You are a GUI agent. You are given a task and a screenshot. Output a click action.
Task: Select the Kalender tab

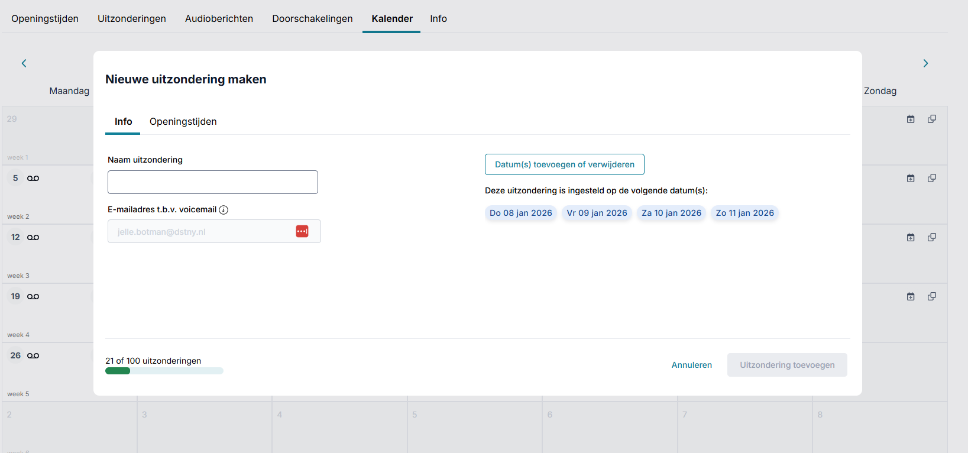pyautogui.click(x=392, y=18)
